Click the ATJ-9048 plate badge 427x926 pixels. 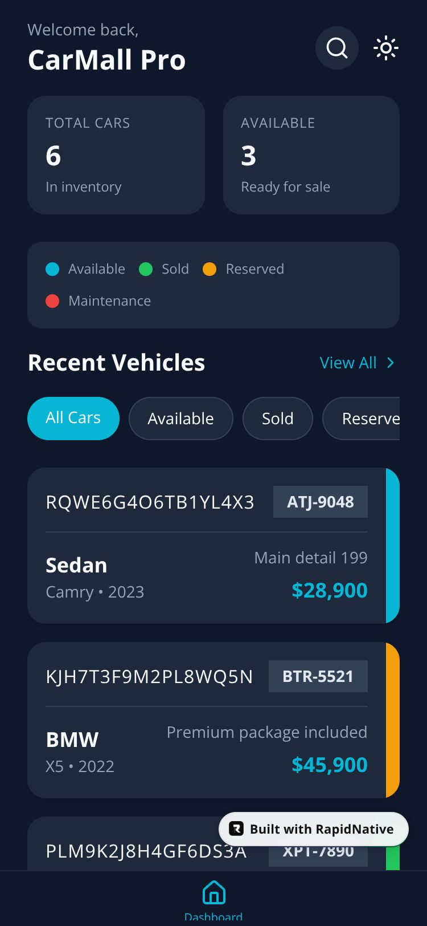321,502
